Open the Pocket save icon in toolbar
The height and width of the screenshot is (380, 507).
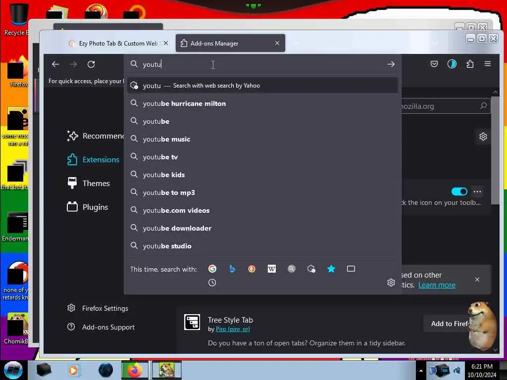pyautogui.click(x=434, y=64)
